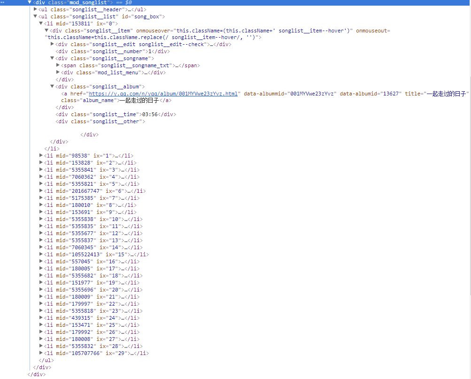The image size is (471, 379).
Task: Expand li with mid="5355838"
Action: tap(41, 219)
